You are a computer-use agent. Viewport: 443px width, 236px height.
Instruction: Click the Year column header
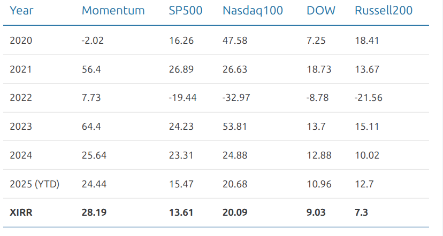21,11
